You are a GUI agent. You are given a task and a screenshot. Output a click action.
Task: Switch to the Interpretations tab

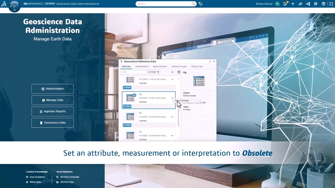[142, 66]
